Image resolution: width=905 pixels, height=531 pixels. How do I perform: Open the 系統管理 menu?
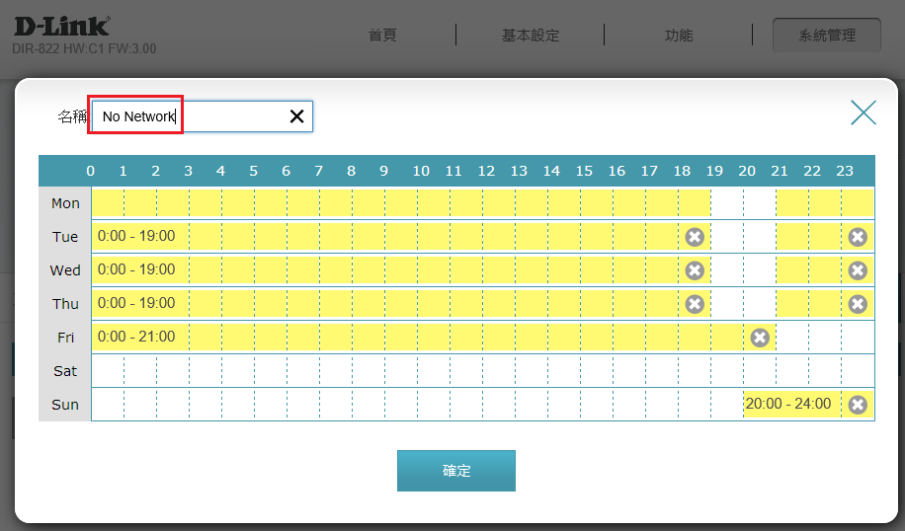pyautogui.click(x=827, y=36)
